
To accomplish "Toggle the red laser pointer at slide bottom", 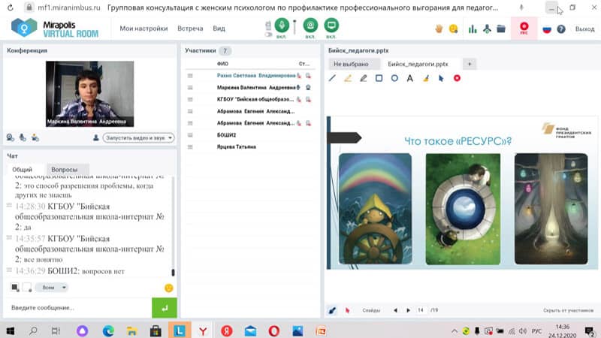I will 347,310.
